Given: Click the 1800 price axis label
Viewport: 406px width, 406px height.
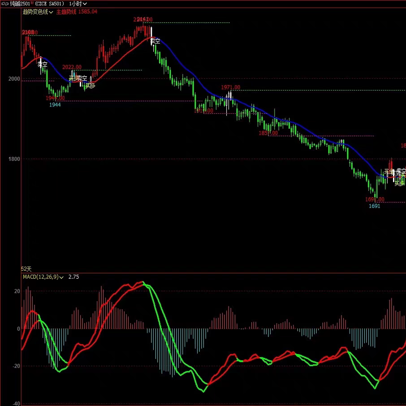Looking at the screenshot, I should 14,159.
